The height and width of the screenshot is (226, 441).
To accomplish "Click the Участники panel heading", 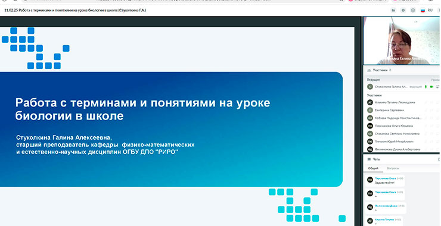I will (380, 70).
